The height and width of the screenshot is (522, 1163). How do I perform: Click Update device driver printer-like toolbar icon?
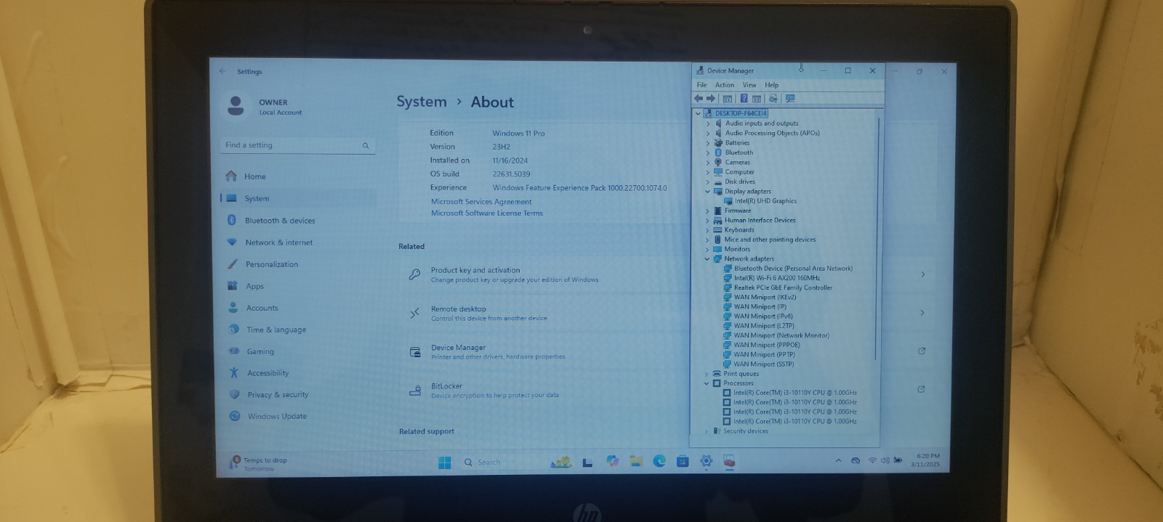point(773,99)
